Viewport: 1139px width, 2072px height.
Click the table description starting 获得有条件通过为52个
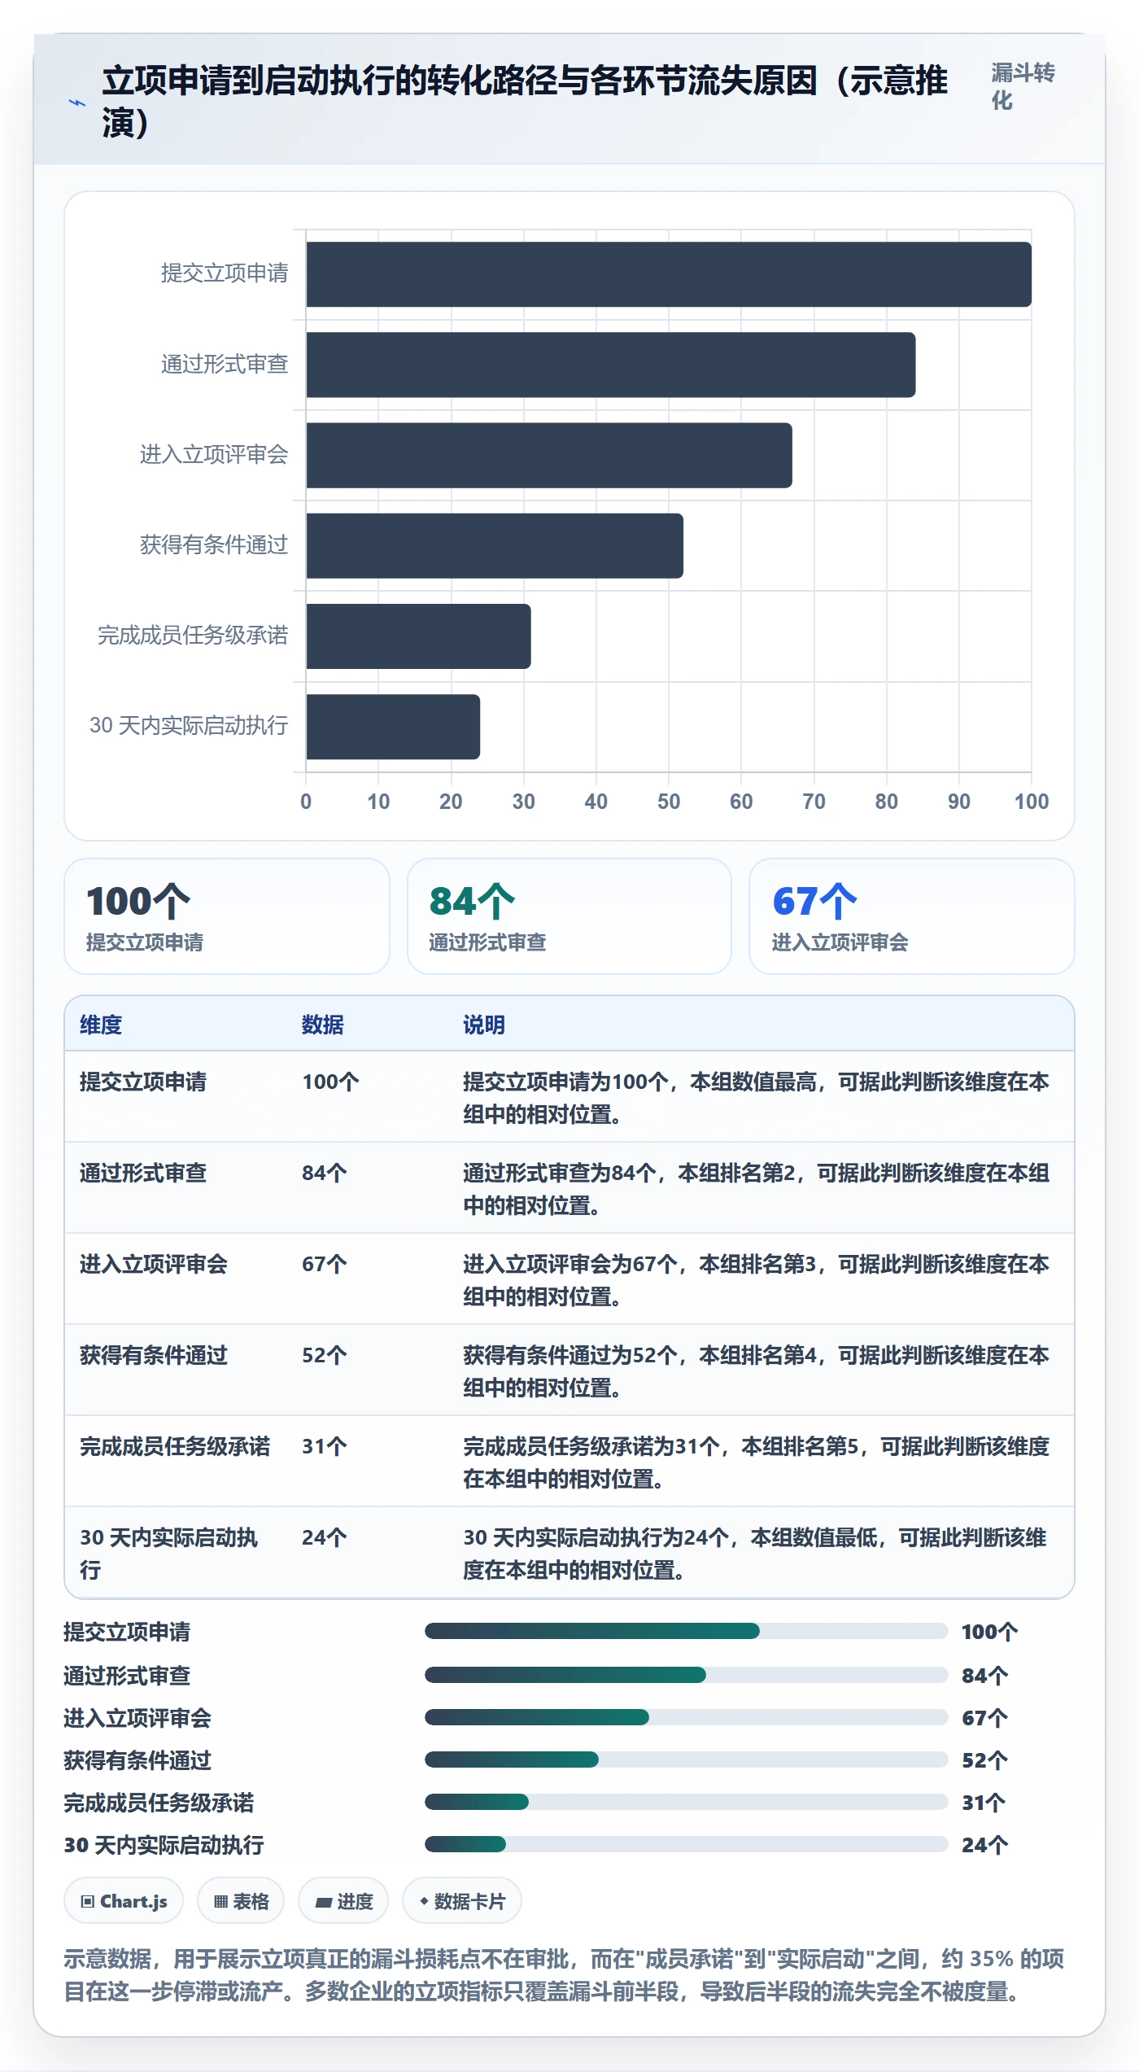757,1371
